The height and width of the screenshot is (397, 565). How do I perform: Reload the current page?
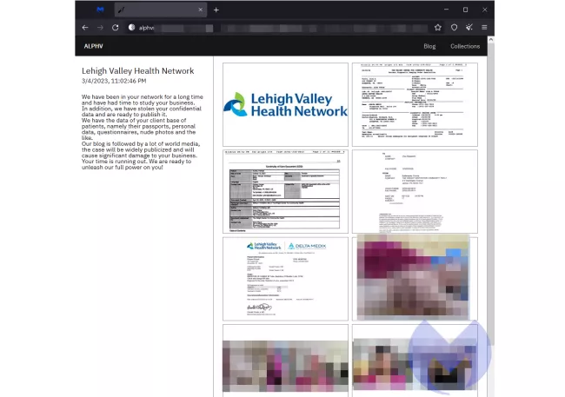pyautogui.click(x=115, y=28)
